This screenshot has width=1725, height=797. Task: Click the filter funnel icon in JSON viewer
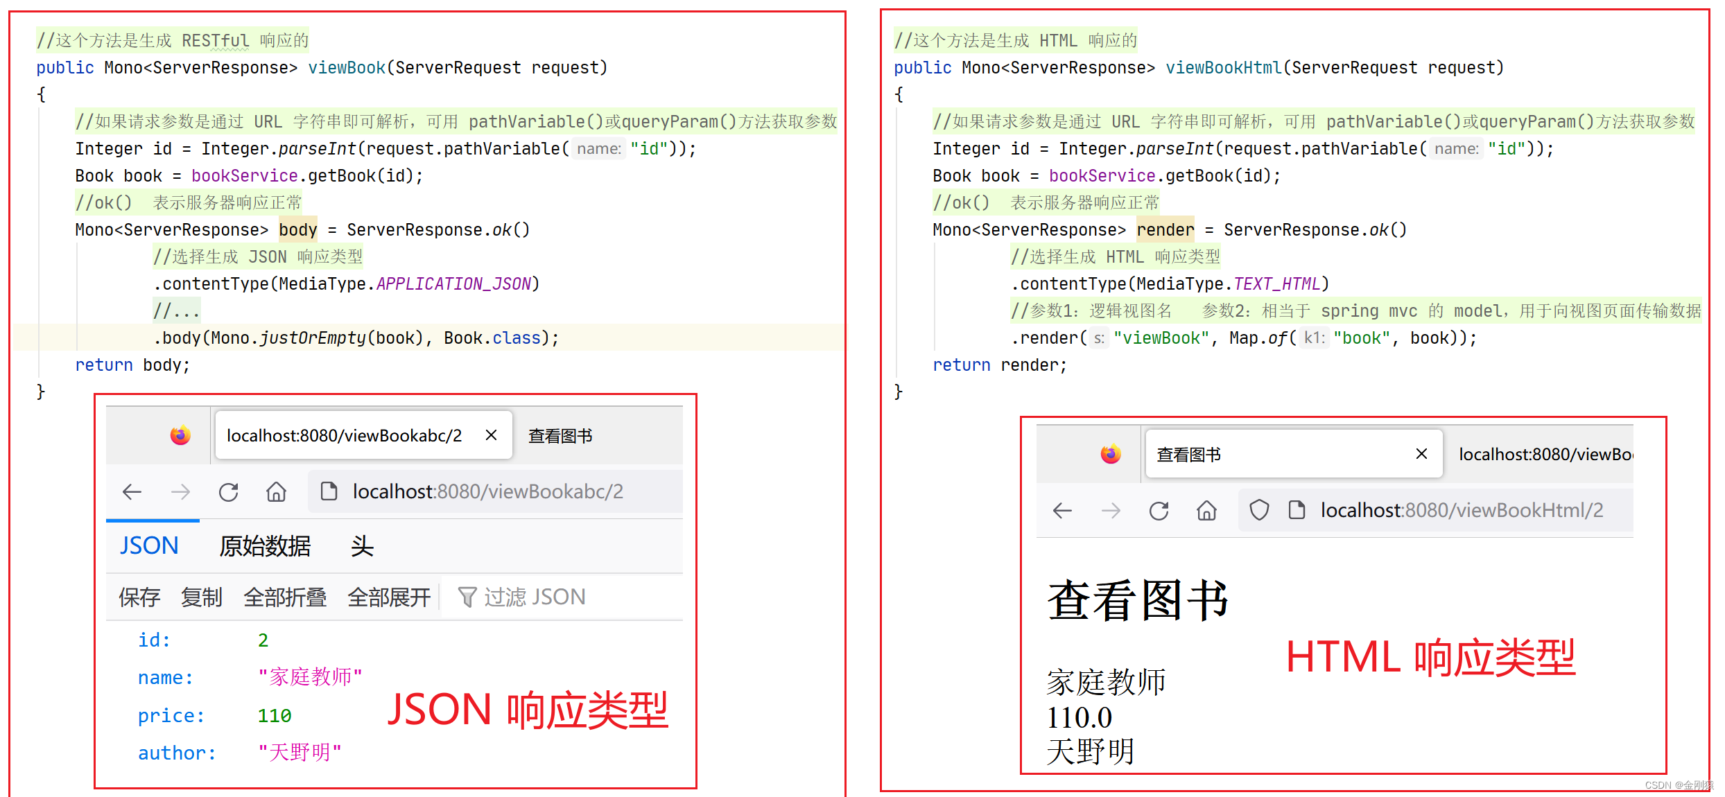pos(467,597)
